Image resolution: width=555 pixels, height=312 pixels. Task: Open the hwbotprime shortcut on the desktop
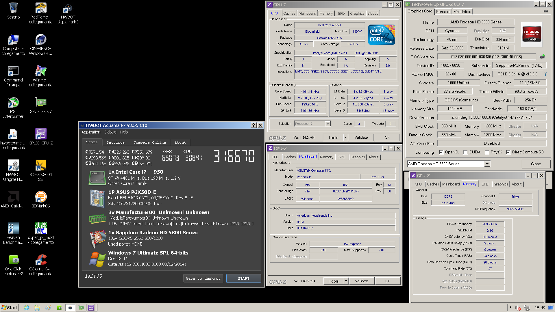click(x=13, y=139)
